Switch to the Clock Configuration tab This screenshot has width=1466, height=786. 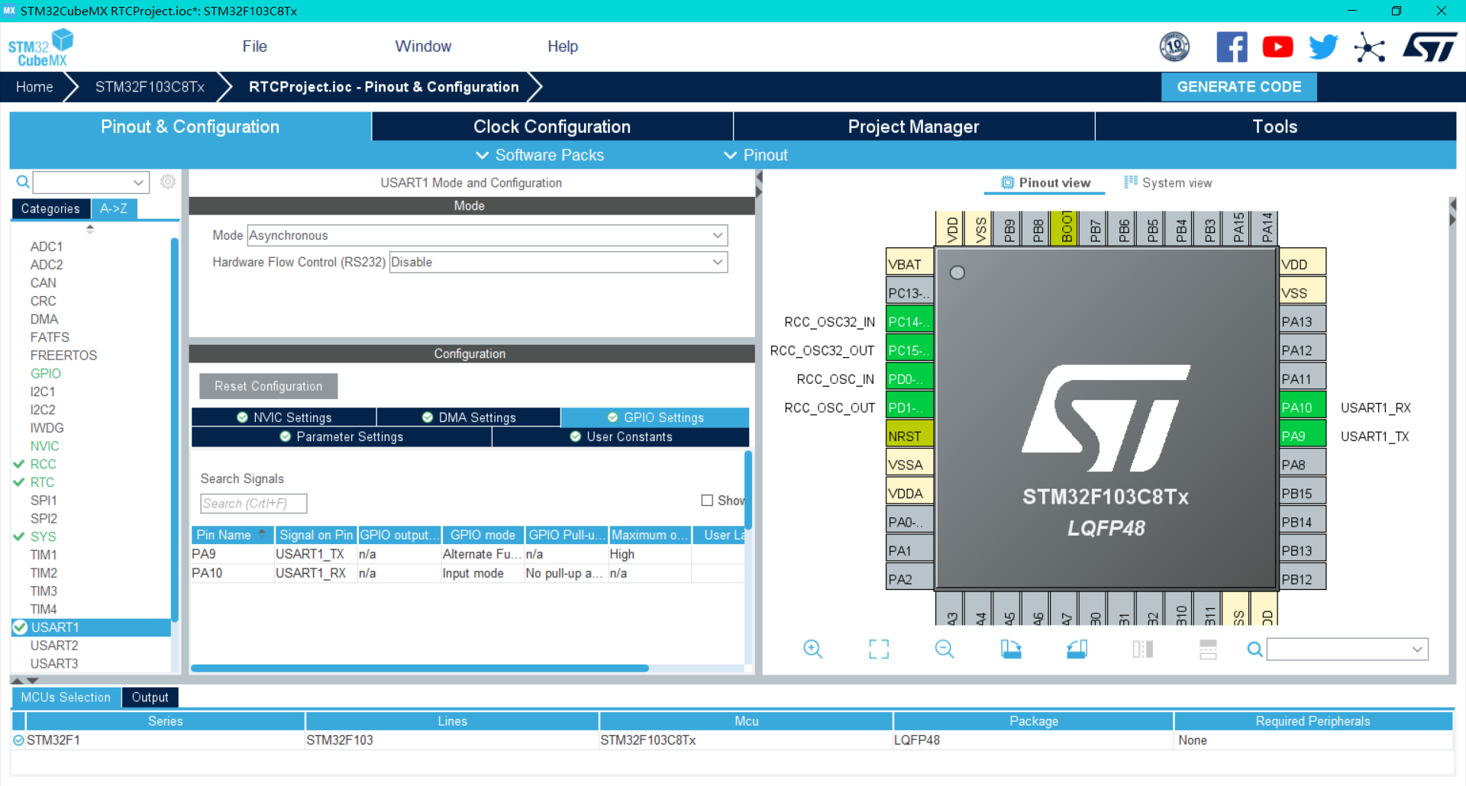pyautogui.click(x=551, y=126)
